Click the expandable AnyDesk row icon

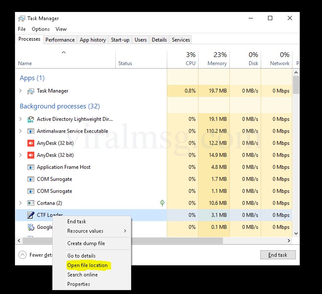(x=31, y=155)
